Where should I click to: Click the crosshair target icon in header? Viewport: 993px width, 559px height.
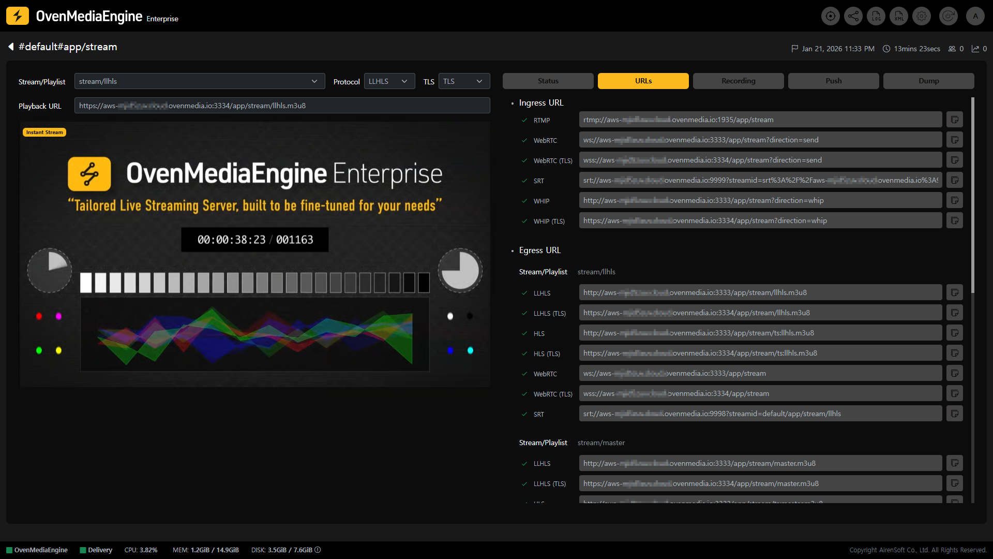[x=831, y=16]
